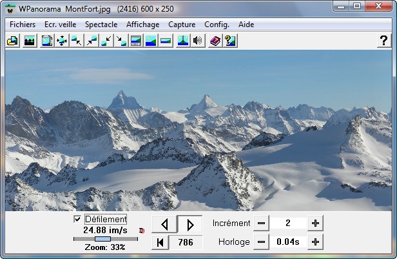Click the question mark over picture icon
397x259 pixels.
[230, 41]
